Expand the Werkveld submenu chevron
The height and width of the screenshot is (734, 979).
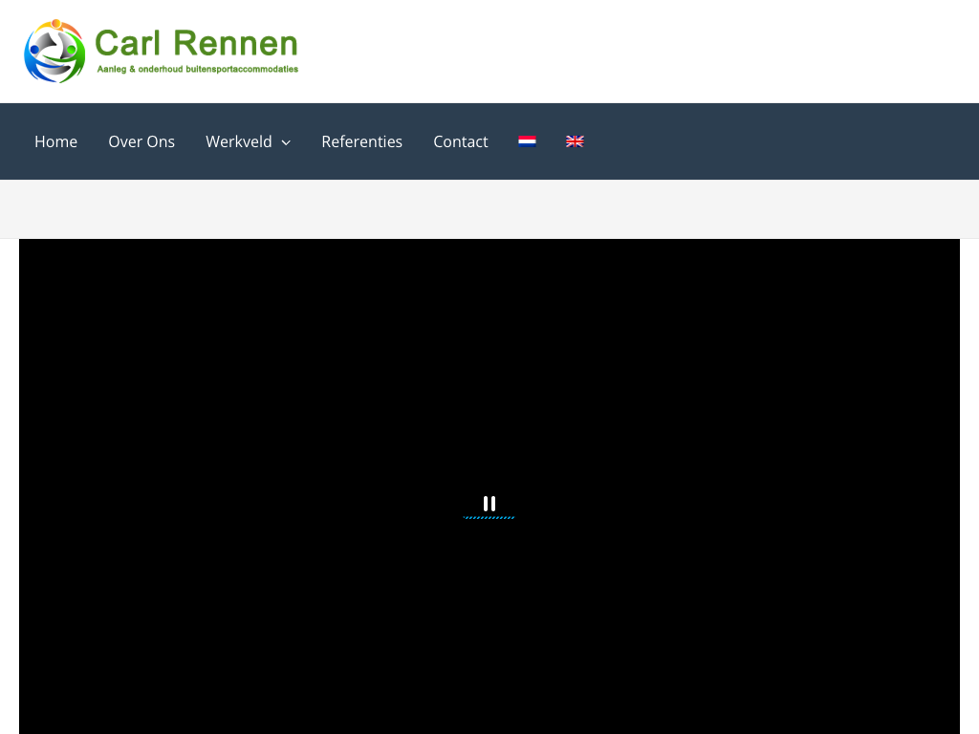(286, 142)
